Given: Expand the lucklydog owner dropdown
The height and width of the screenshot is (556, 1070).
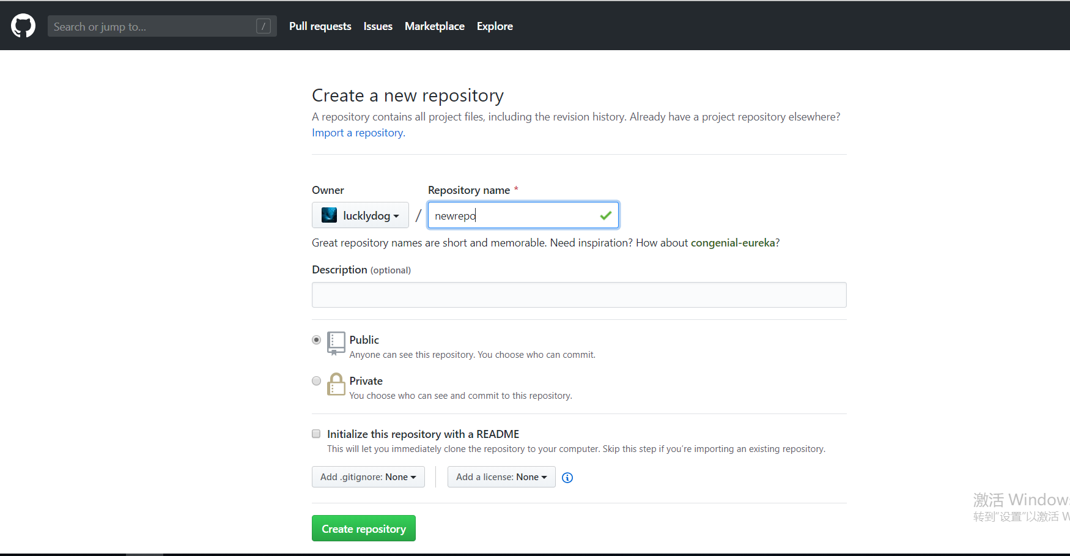Looking at the screenshot, I should click(x=360, y=215).
